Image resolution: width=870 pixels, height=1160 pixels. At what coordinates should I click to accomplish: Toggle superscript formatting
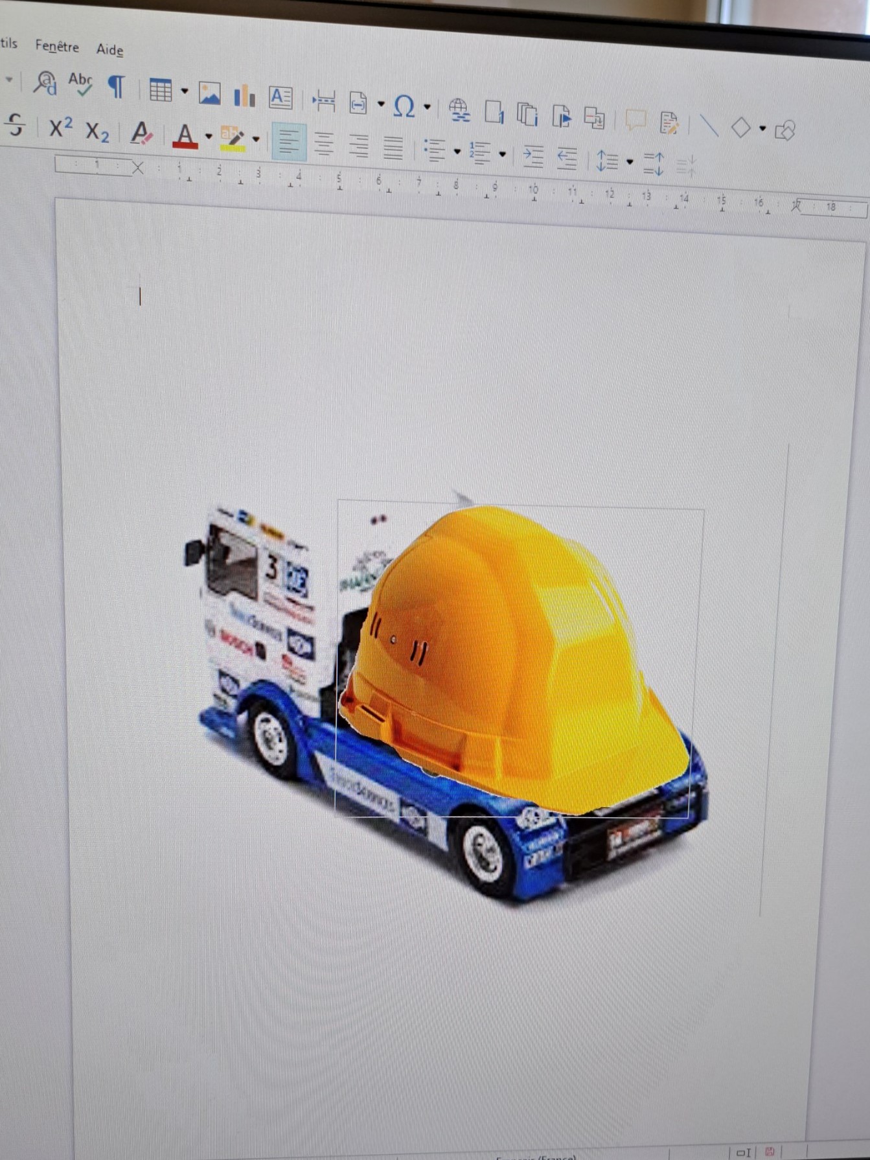click(60, 128)
